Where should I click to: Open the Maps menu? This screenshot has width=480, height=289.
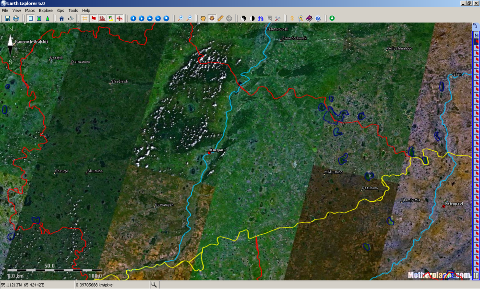(30, 10)
